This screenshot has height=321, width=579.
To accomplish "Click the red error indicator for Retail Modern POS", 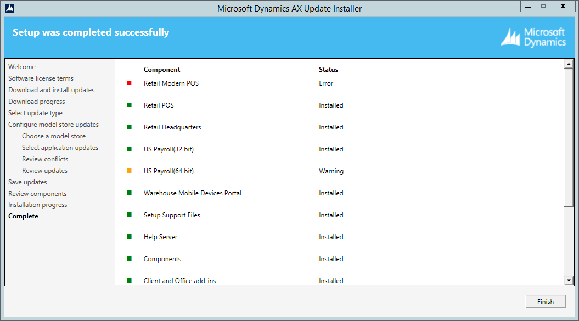I will [129, 83].
